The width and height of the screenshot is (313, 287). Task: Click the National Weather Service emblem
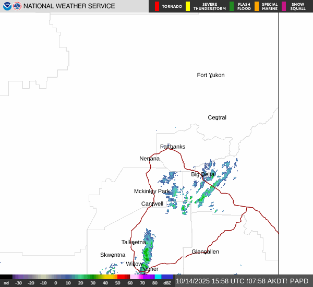coord(17,6)
